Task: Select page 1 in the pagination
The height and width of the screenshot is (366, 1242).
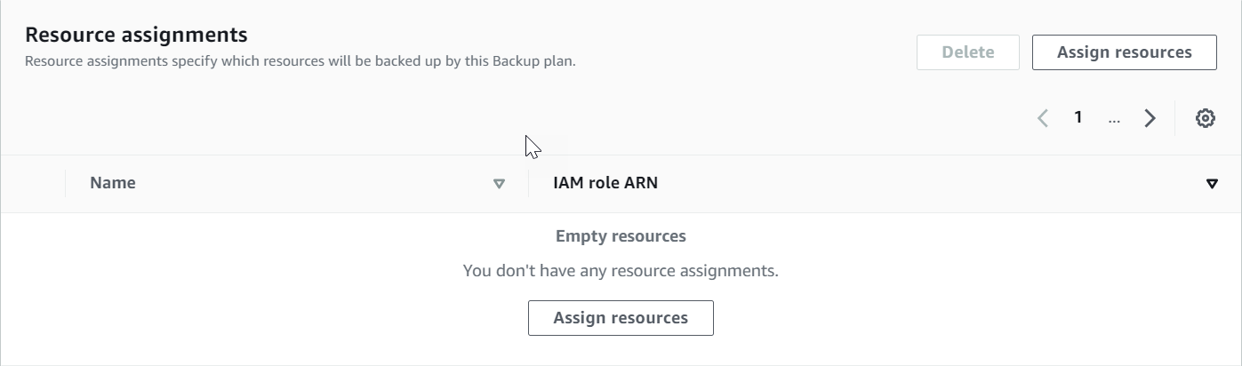Action: point(1078,117)
